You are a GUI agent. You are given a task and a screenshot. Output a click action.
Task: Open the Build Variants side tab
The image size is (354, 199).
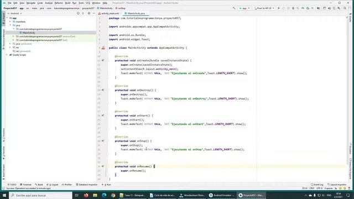4,172
